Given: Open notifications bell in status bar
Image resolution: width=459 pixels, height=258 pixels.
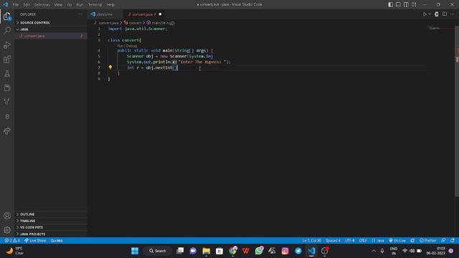Looking at the screenshot, I should pos(453,241).
